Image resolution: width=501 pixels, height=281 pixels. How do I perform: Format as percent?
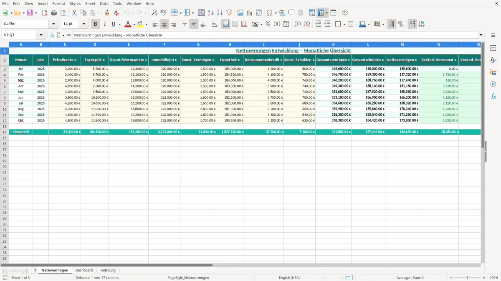click(x=268, y=24)
